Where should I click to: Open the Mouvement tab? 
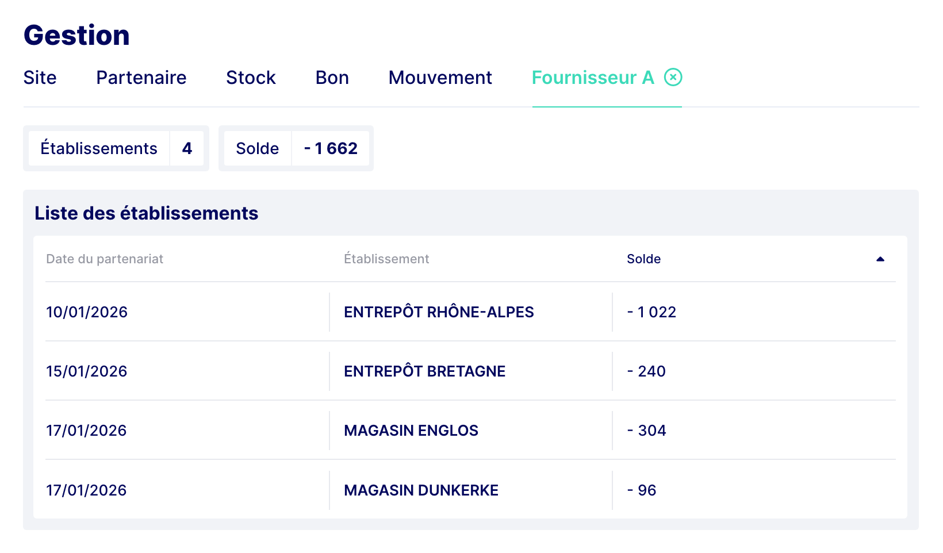coord(440,78)
